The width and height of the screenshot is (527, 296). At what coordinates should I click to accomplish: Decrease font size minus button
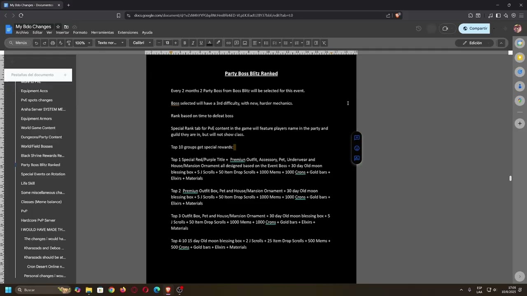159,43
